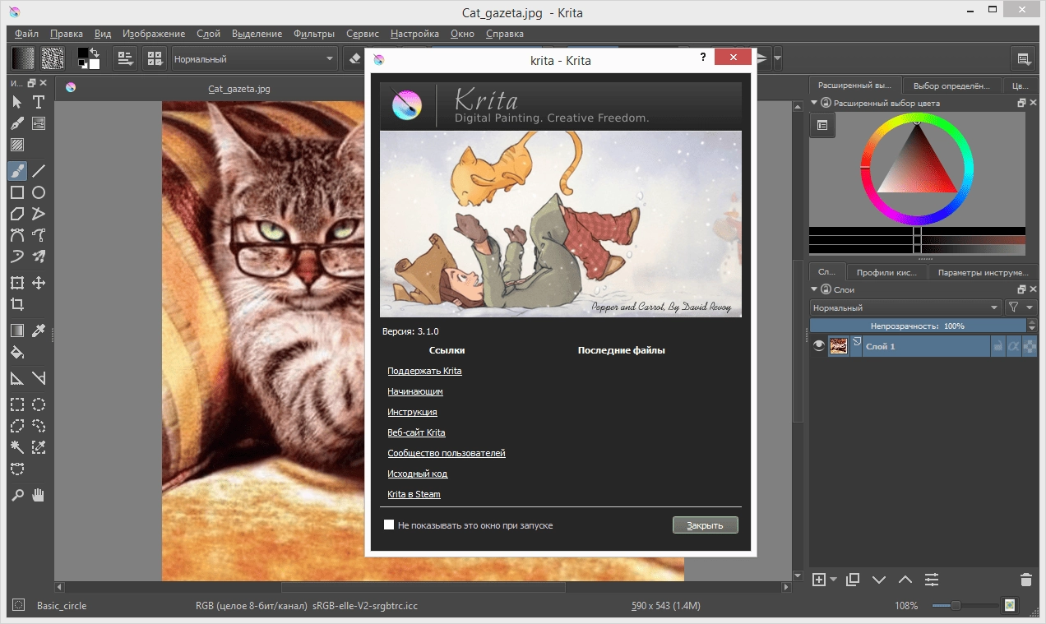Select the Color Picker eyedropper tool

click(x=39, y=331)
